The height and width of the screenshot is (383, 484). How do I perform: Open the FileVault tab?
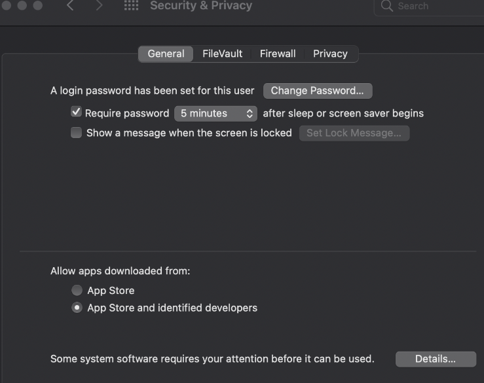pos(222,54)
